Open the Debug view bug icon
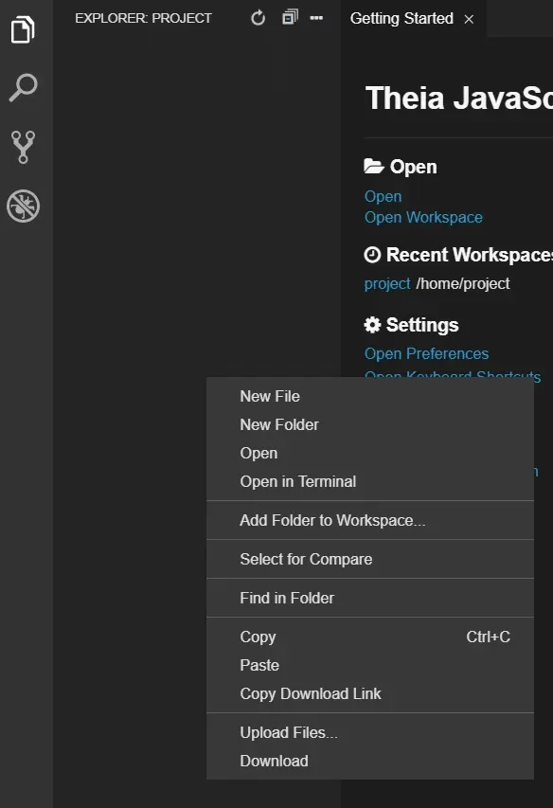The image size is (553, 808). click(x=23, y=206)
